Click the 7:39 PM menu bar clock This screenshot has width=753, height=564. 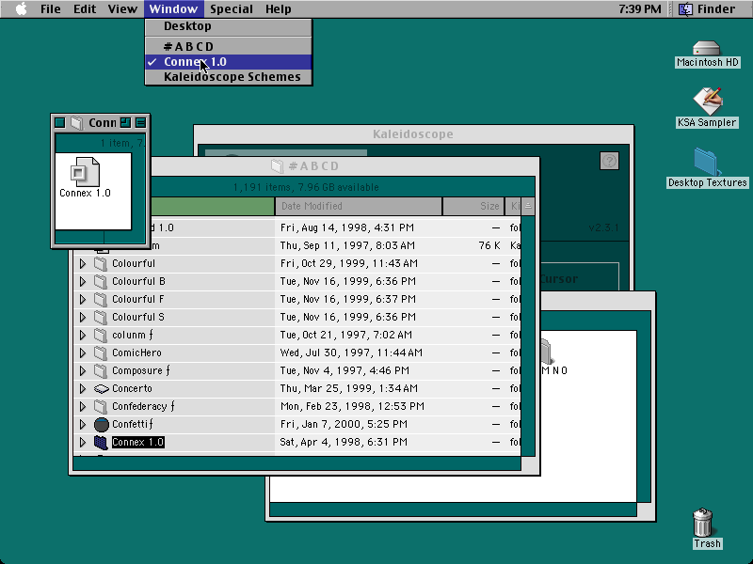pyautogui.click(x=640, y=8)
